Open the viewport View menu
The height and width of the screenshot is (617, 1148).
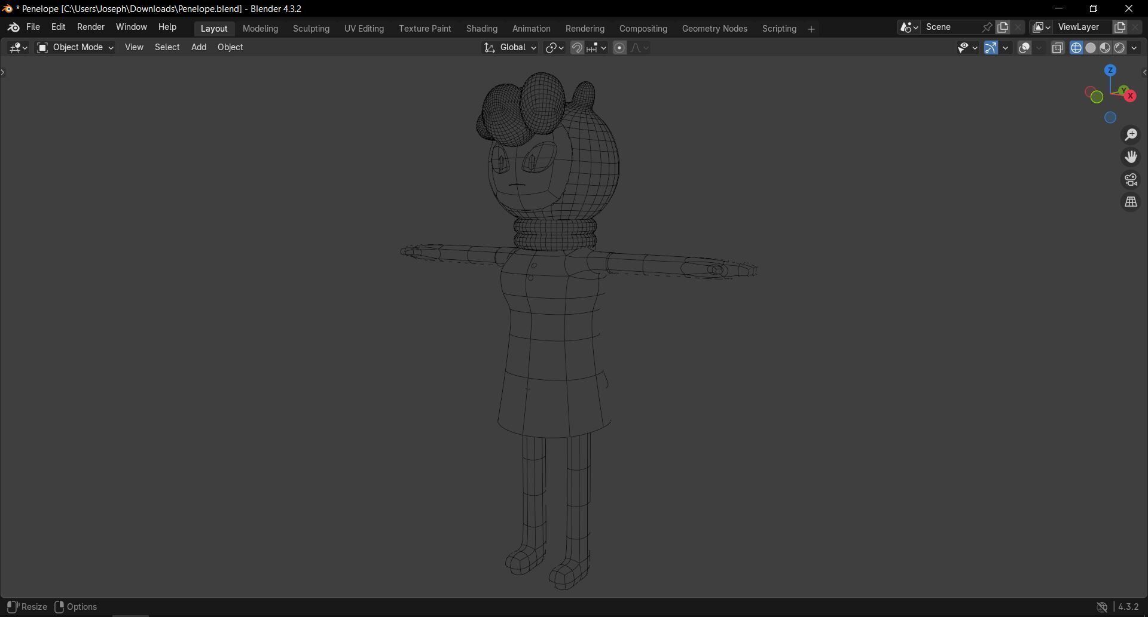134,48
